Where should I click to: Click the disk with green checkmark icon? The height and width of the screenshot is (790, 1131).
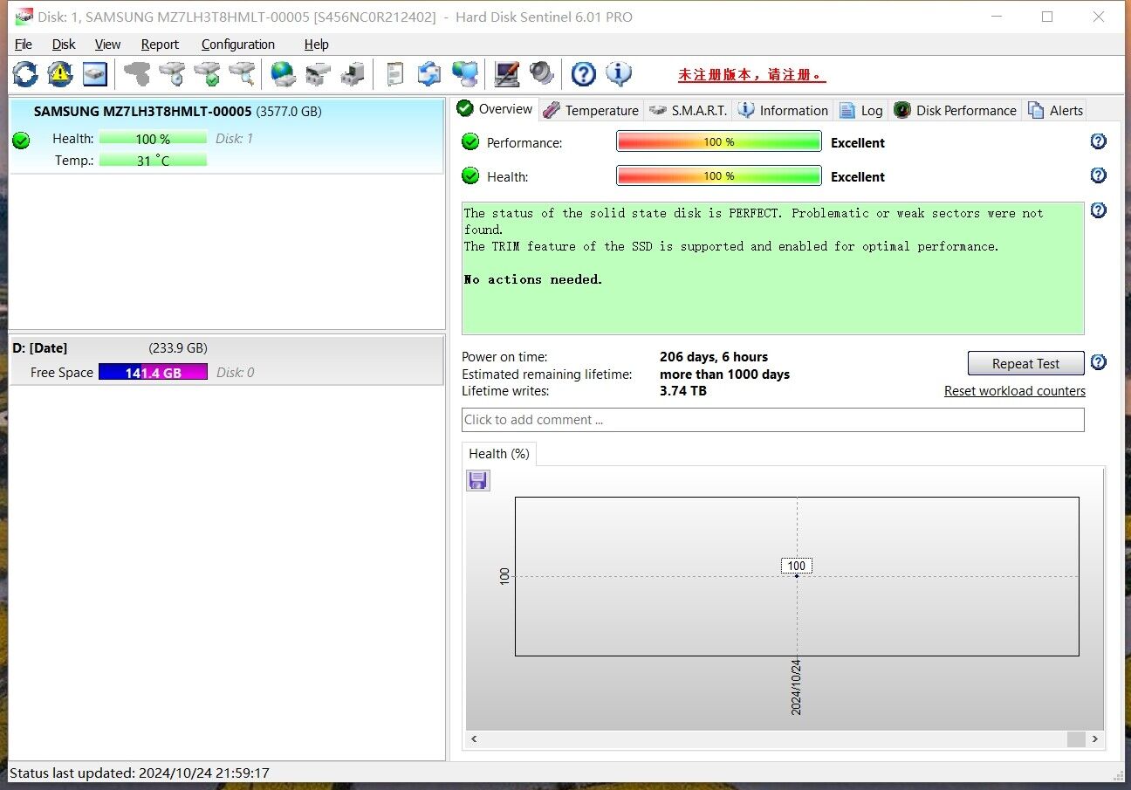point(208,74)
